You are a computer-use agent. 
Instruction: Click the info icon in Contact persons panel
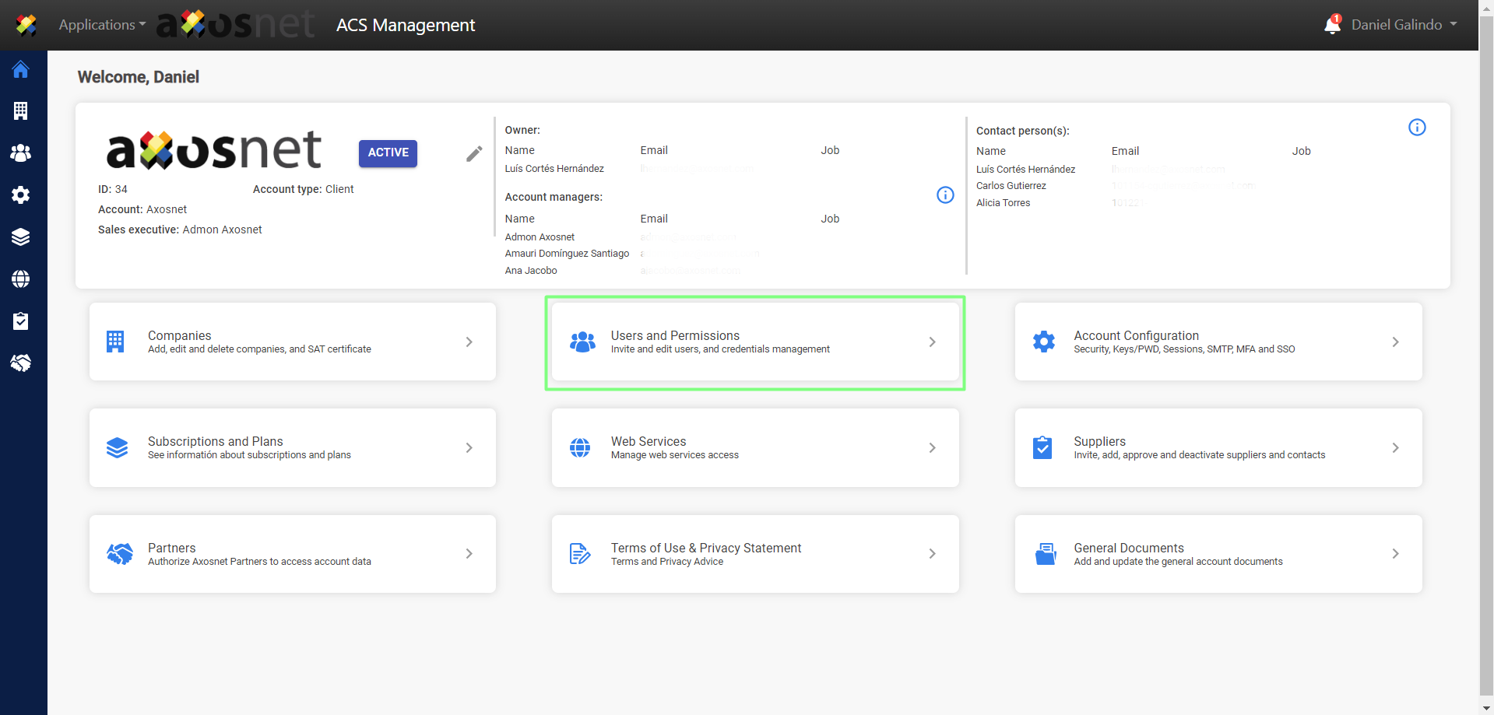[x=1417, y=128]
